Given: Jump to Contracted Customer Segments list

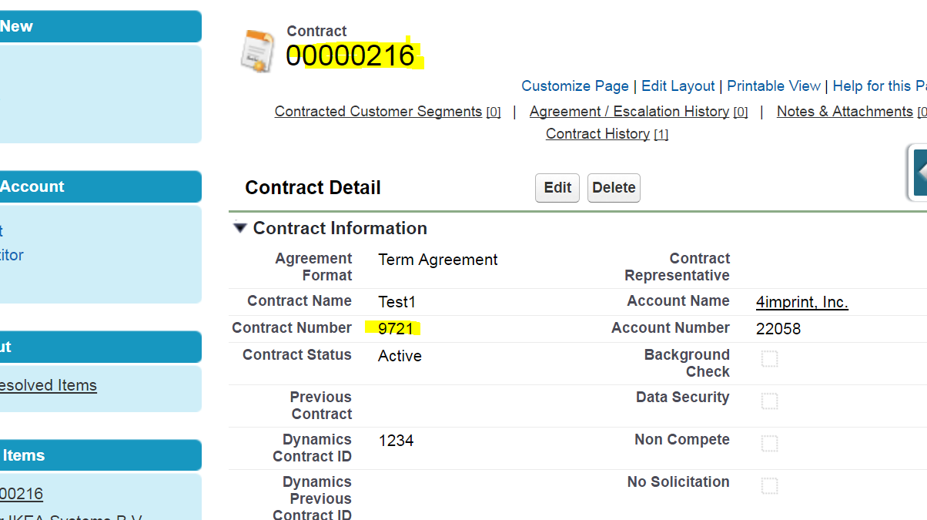Looking at the screenshot, I should [378, 112].
